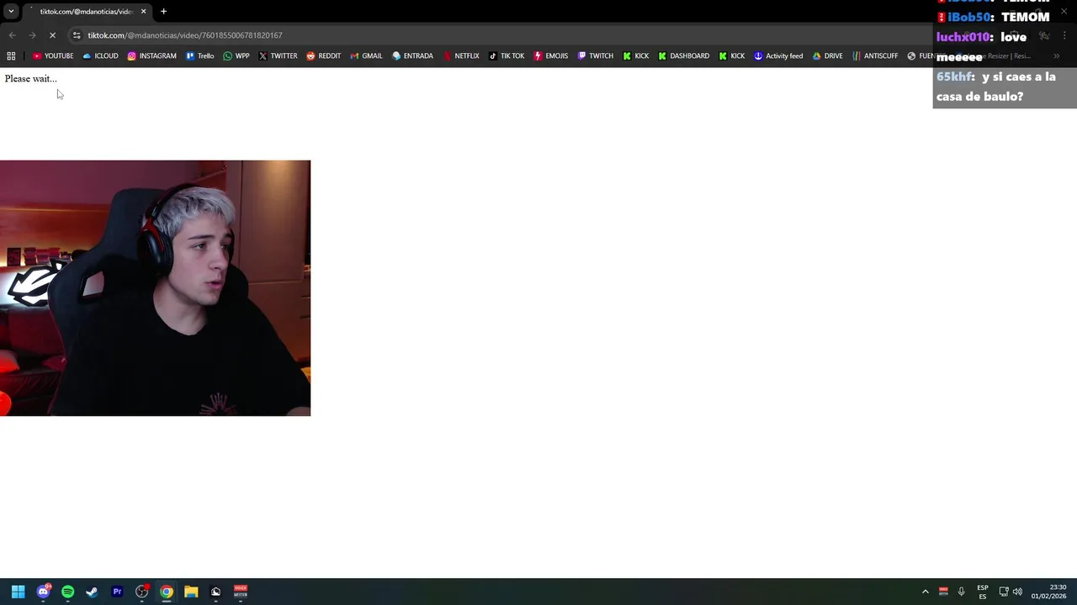View site information icon in address bar
Image resolution: width=1077 pixels, height=605 pixels.
tap(77, 35)
